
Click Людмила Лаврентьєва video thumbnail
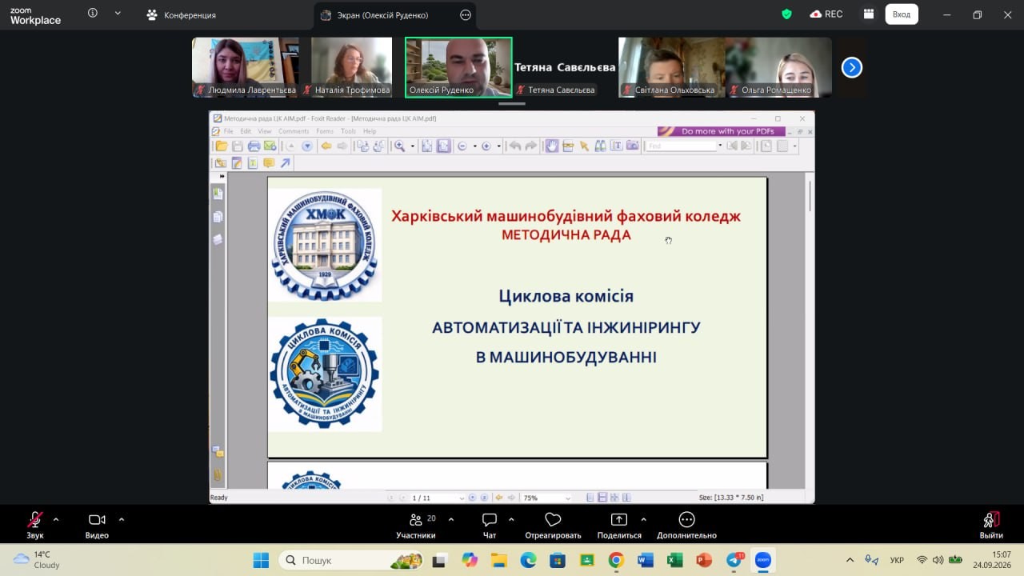(x=246, y=67)
